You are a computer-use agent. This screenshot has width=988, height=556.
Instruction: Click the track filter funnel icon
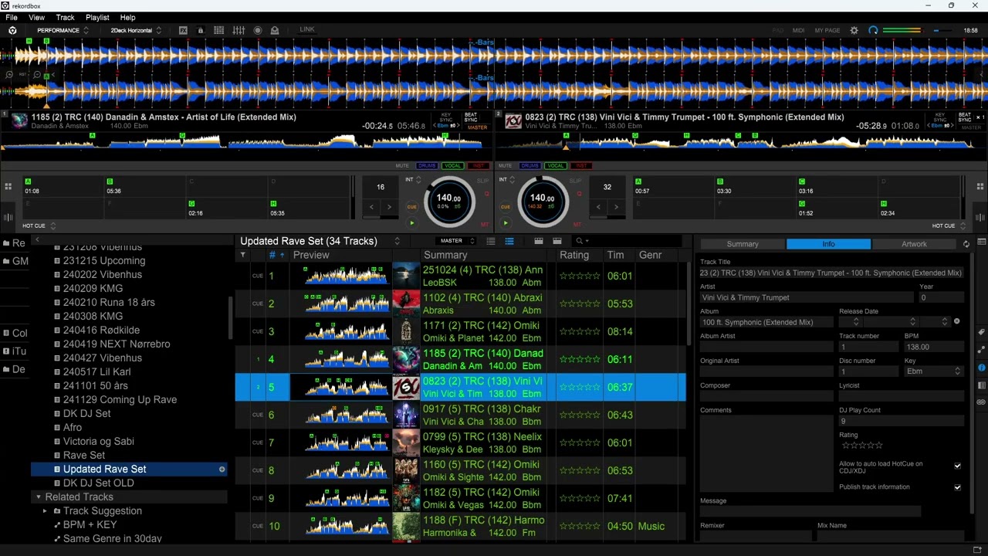[242, 255]
